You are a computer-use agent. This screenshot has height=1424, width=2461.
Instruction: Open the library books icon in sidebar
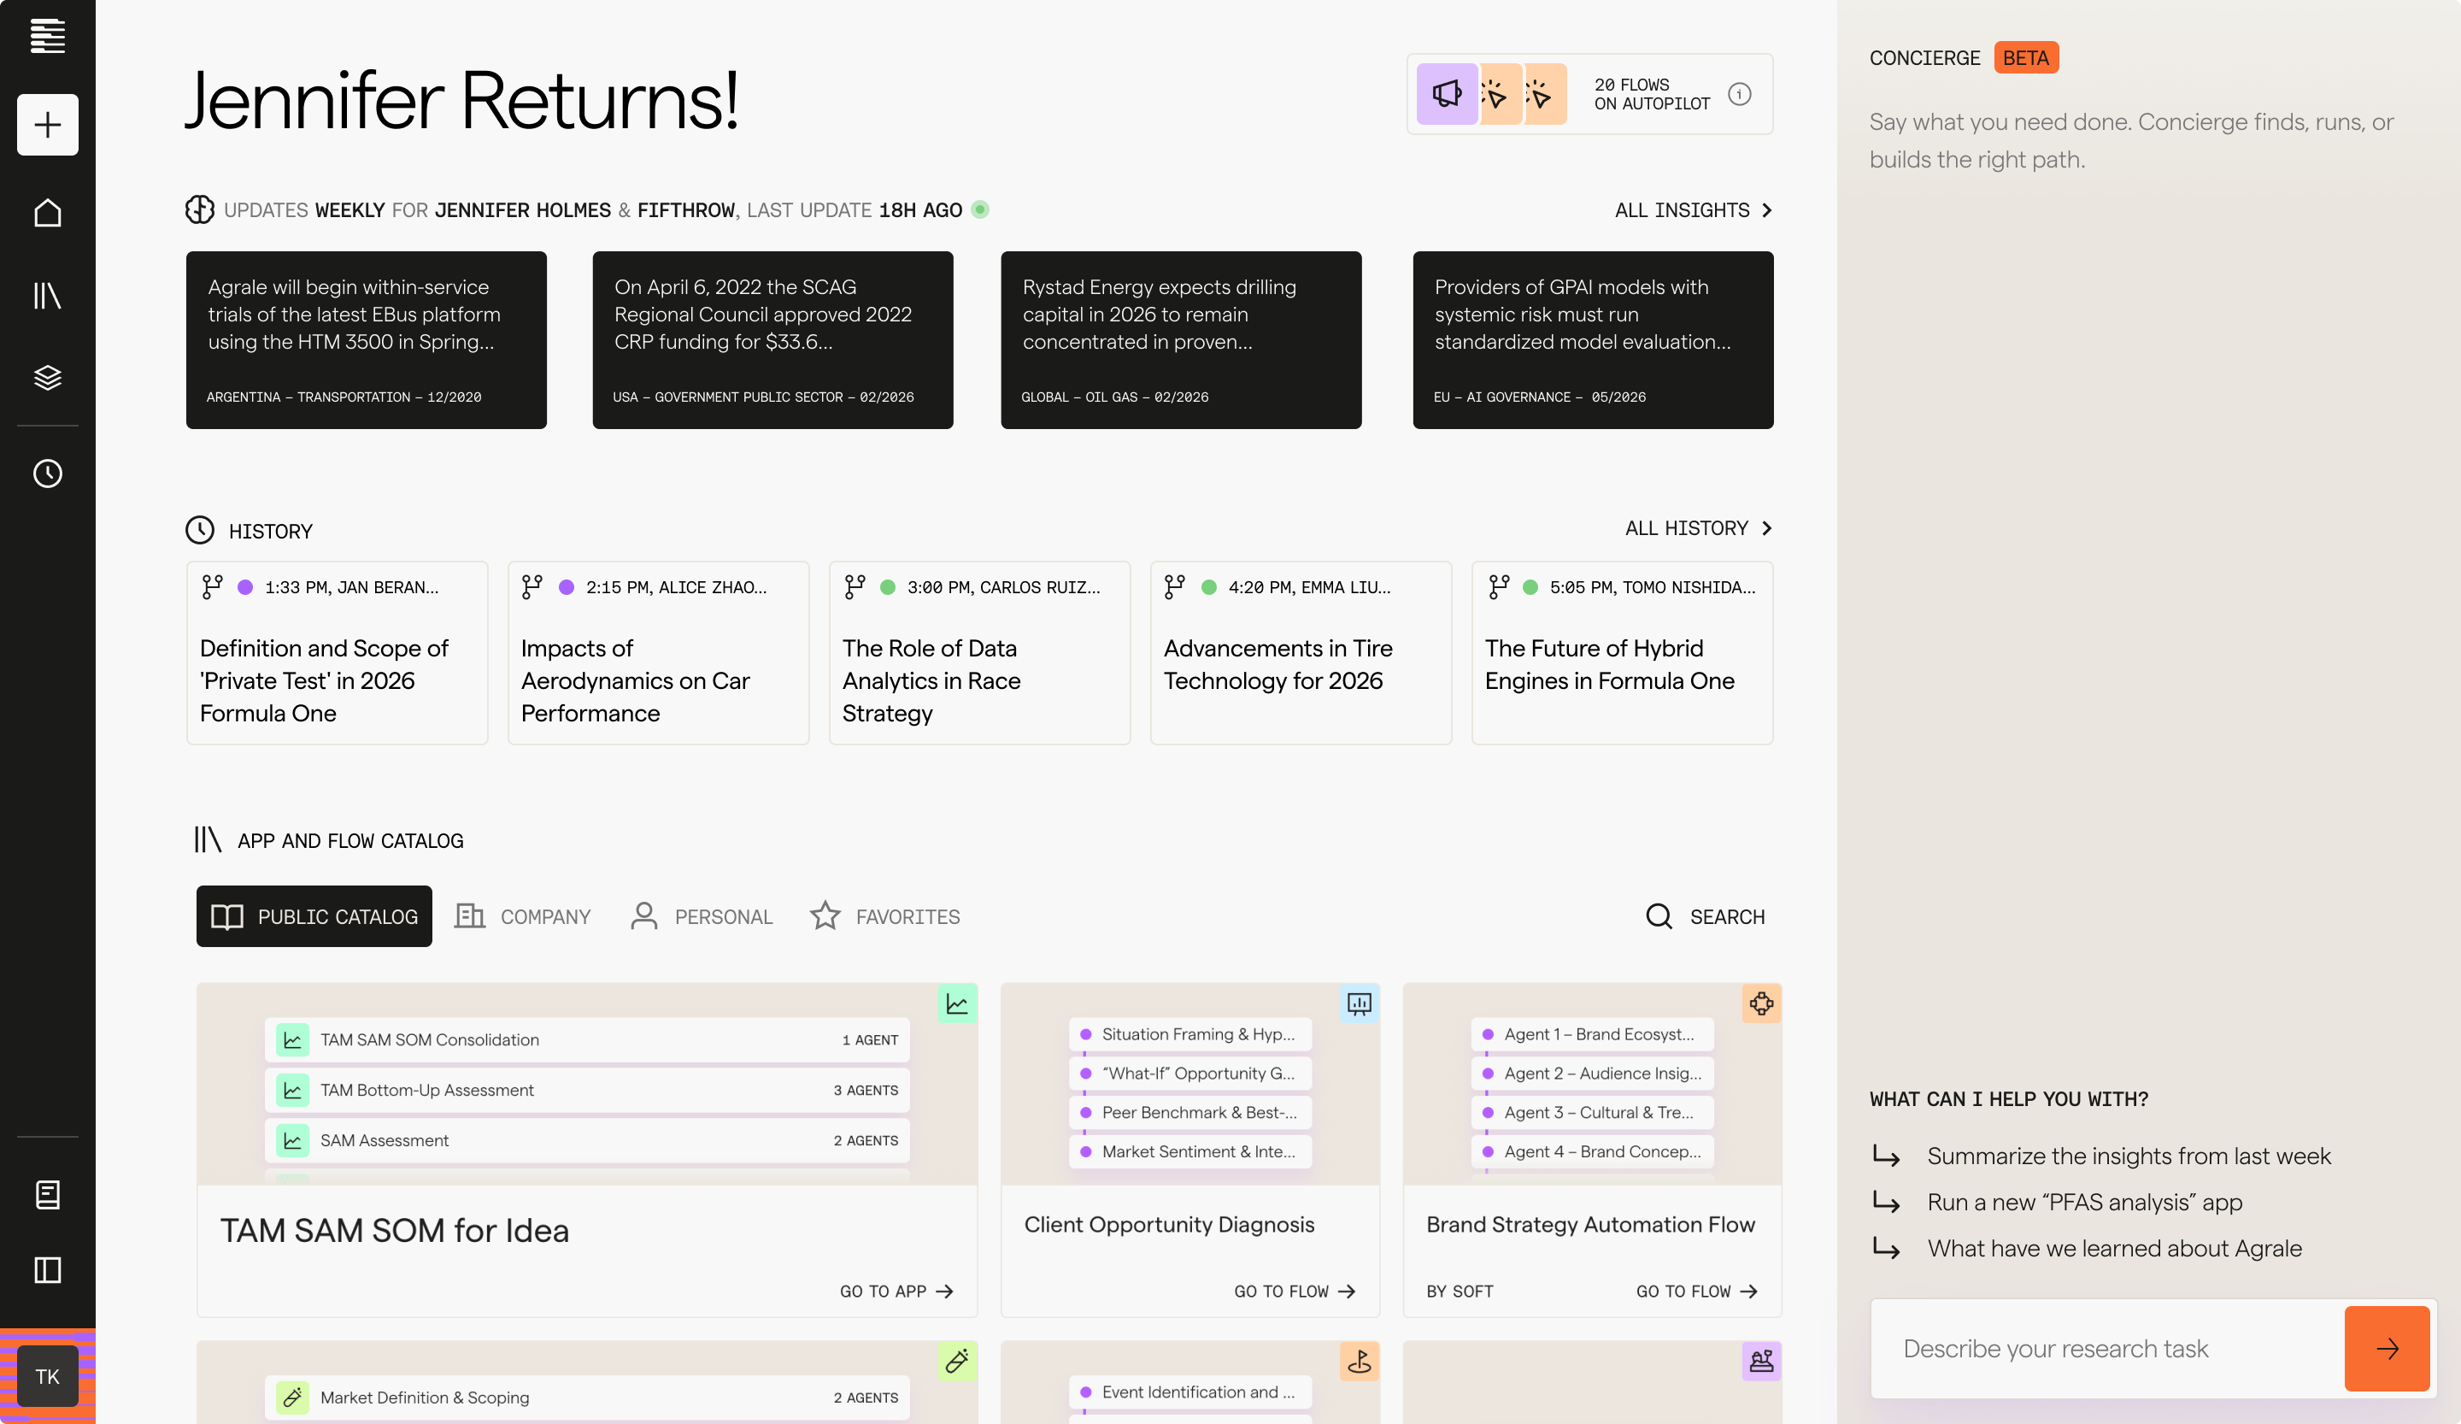pos(47,295)
